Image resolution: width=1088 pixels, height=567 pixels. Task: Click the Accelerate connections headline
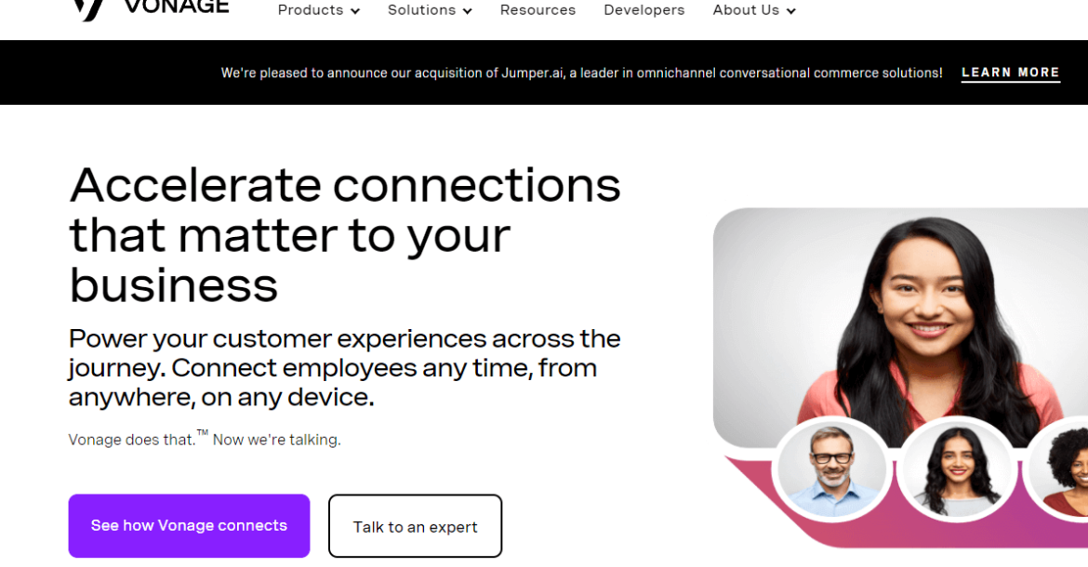345,235
